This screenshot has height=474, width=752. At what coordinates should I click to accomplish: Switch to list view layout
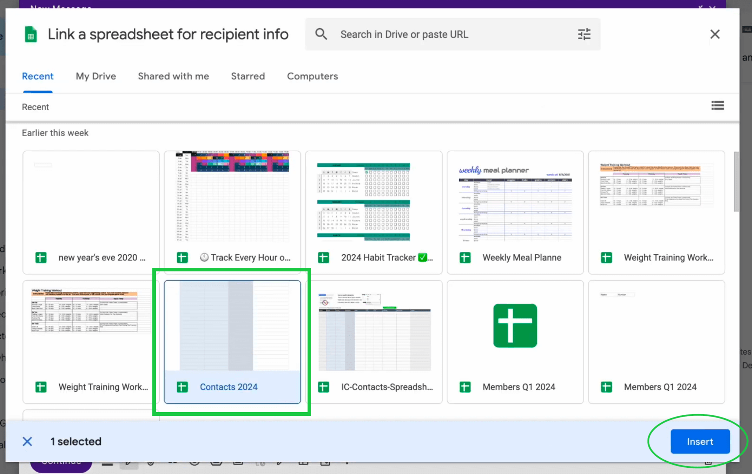point(718,105)
